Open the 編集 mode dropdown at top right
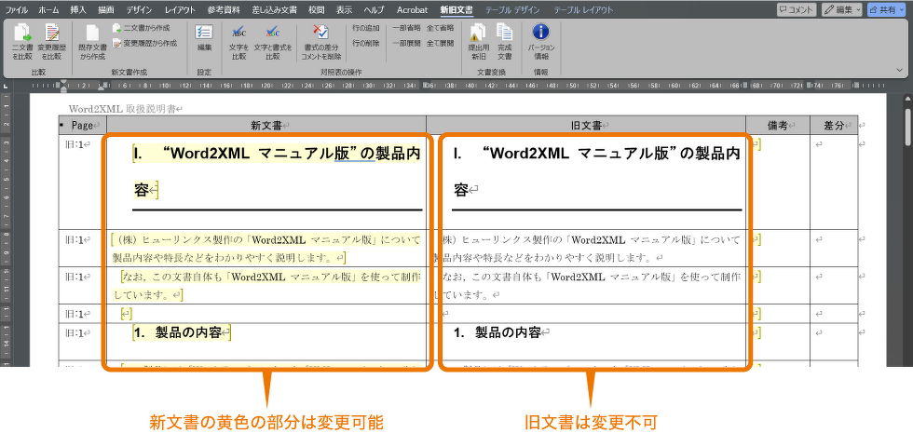The image size is (913, 433). pos(842,9)
